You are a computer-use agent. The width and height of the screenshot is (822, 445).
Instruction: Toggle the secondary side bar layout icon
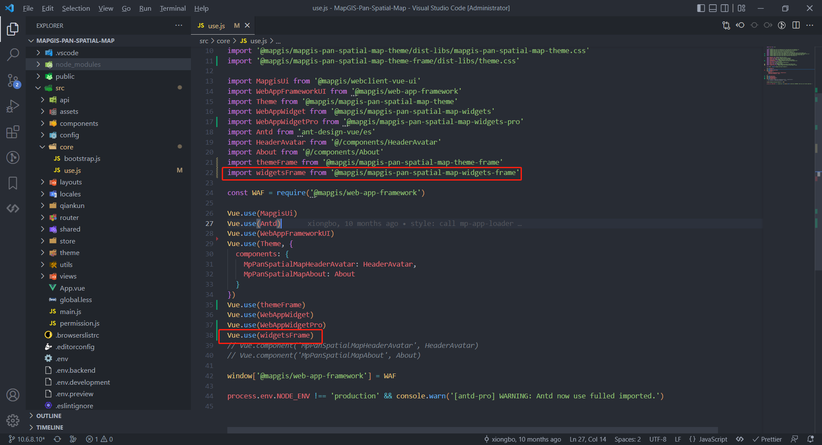tap(724, 8)
